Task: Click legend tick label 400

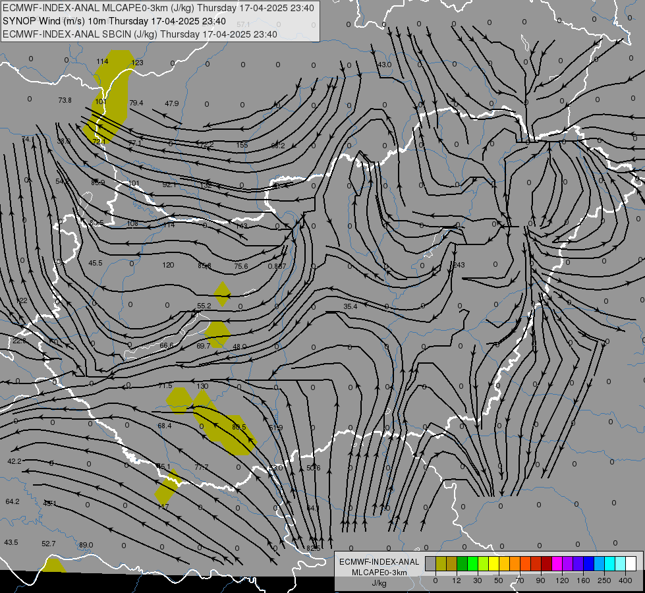Action: [x=625, y=580]
